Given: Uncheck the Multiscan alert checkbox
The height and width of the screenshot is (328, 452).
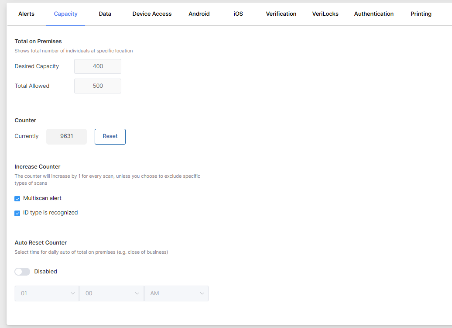Looking at the screenshot, I should click(17, 198).
